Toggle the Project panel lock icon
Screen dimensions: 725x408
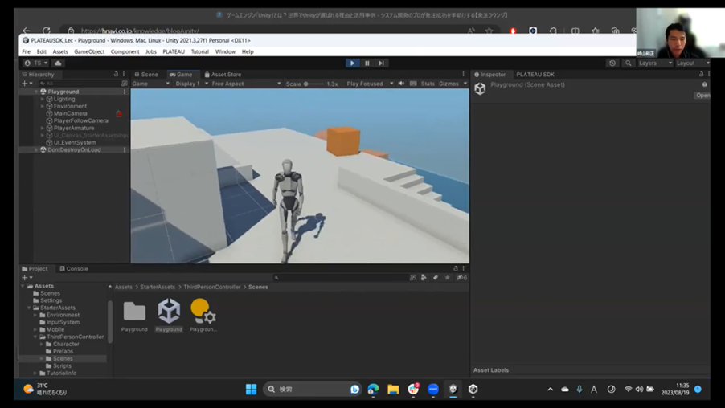tap(456, 268)
